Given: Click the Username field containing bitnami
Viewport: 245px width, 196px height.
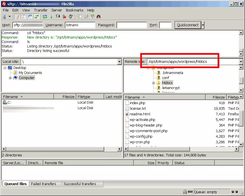Looking at the screenshot, I should click(x=80, y=25).
